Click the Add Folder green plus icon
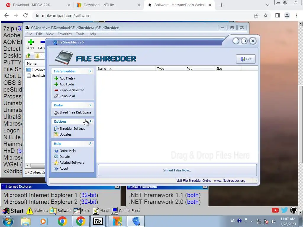Viewport: 303px width, 227px height. click(x=56, y=84)
